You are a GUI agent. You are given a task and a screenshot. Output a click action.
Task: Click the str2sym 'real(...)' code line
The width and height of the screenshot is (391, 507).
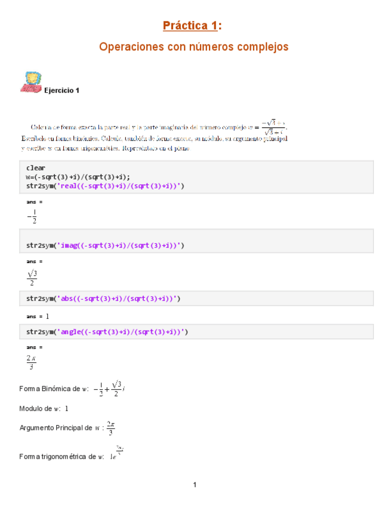[x=105, y=186]
